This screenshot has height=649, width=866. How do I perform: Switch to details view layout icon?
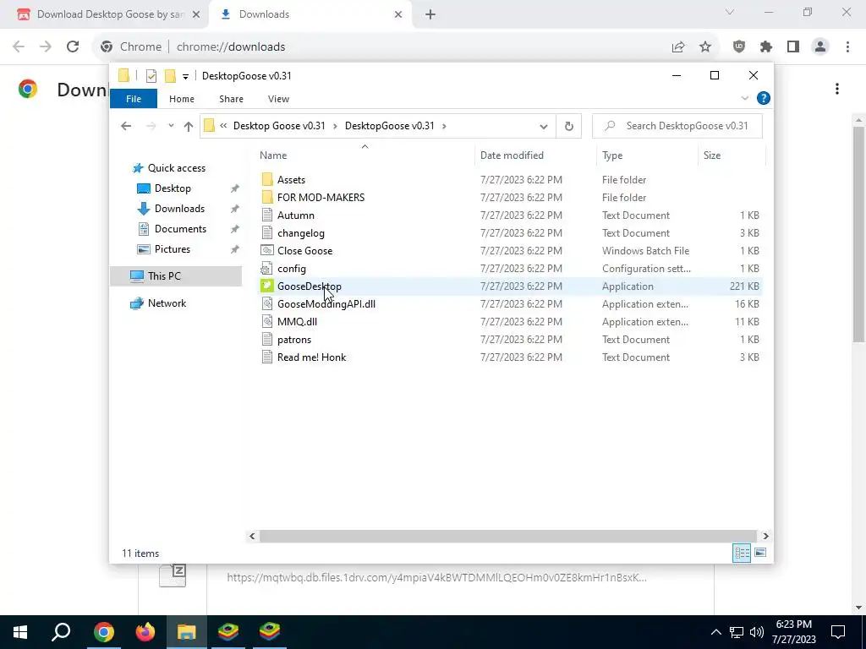point(742,553)
